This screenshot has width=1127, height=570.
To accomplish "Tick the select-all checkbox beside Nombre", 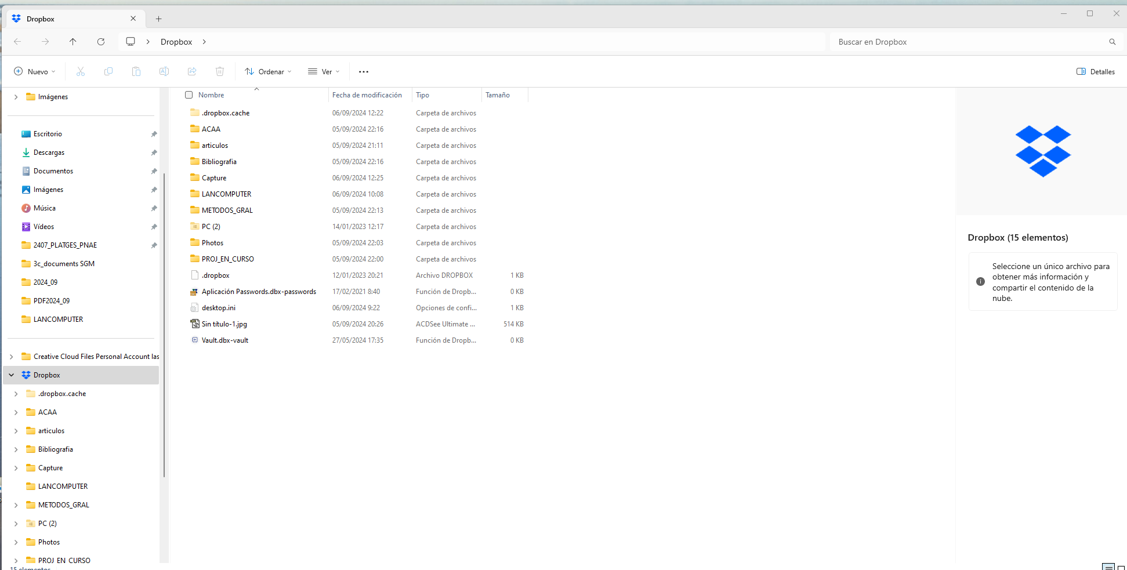I will tap(189, 95).
